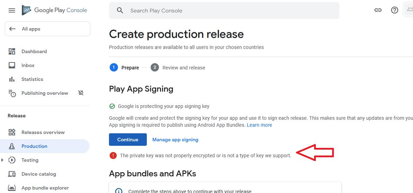413x193 pixels.
Task: Go back to All apps
Action: [x=48, y=29]
